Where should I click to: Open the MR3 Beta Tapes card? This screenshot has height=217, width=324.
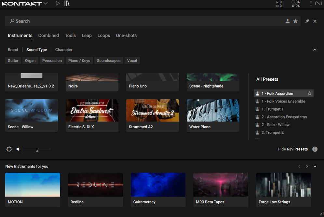(221, 190)
